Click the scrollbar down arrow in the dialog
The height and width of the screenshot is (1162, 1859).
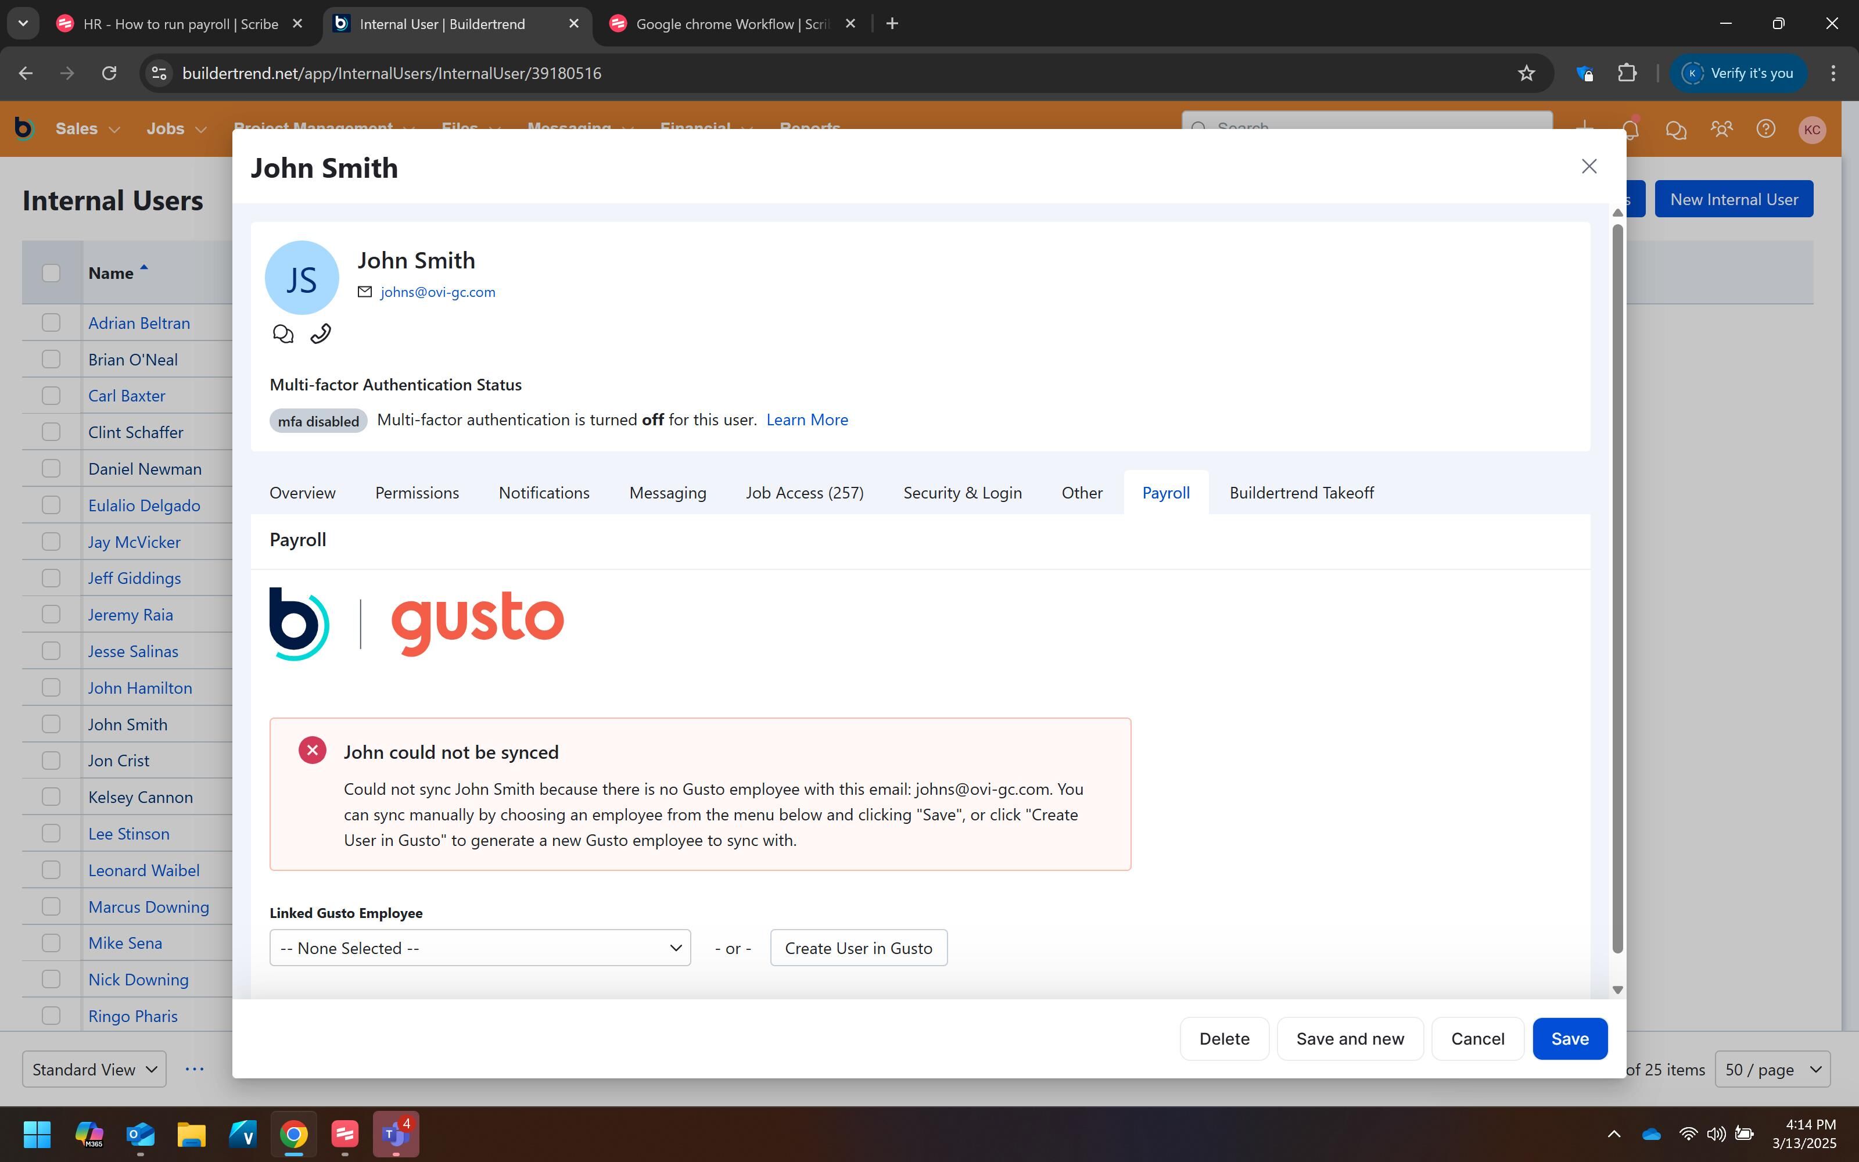click(1617, 990)
